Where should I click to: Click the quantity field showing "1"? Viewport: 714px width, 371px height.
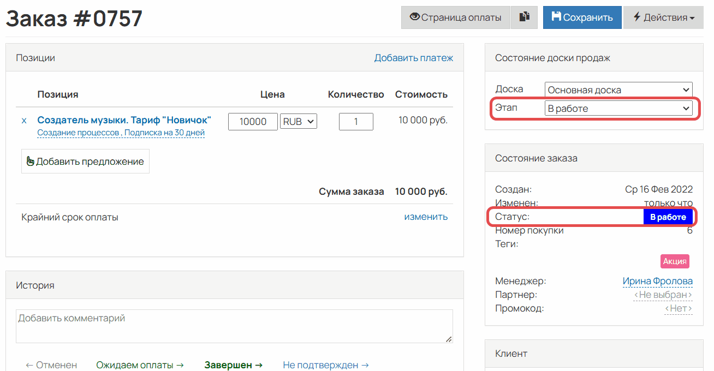[x=356, y=121]
